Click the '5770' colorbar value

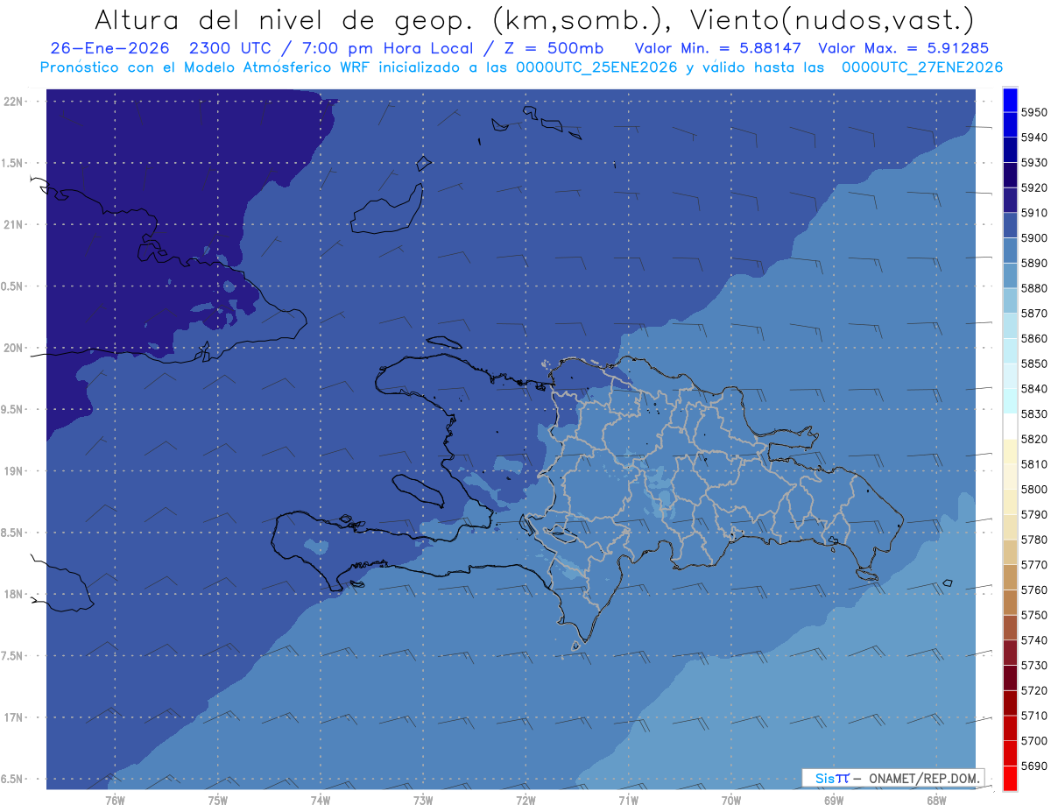point(1033,565)
